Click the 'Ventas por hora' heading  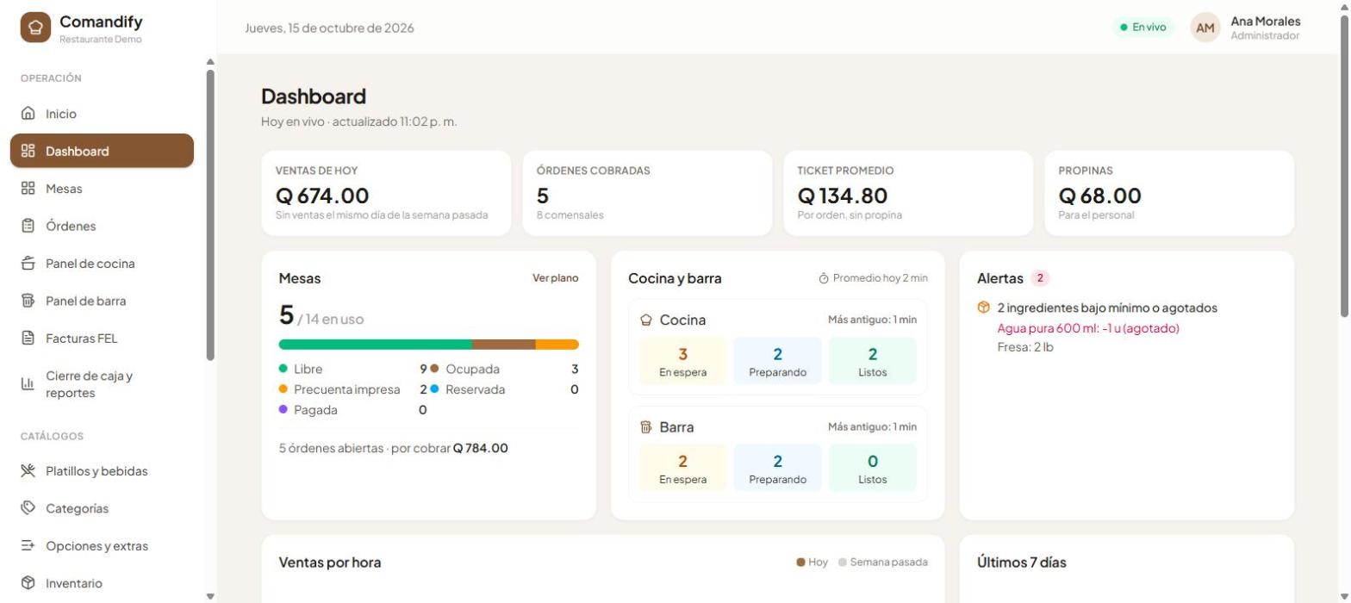[x=330, y=563]
